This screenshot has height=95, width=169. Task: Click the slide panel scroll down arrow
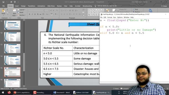[24, 86]
